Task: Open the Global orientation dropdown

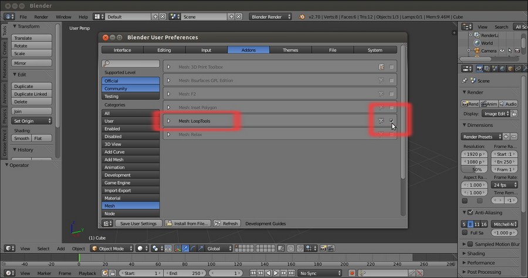Action: 219,249
